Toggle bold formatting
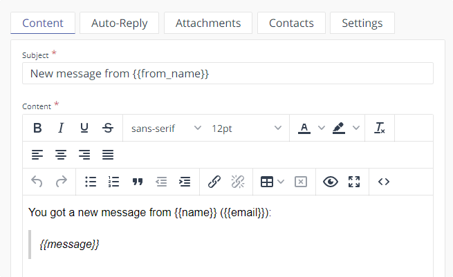 (x=37, y=128)
